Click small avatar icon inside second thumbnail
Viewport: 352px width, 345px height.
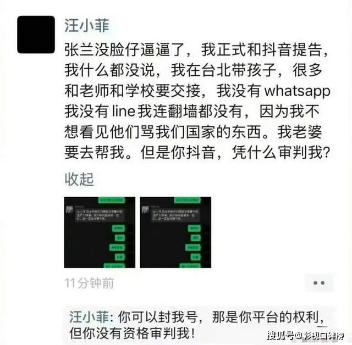pos(145,210)
